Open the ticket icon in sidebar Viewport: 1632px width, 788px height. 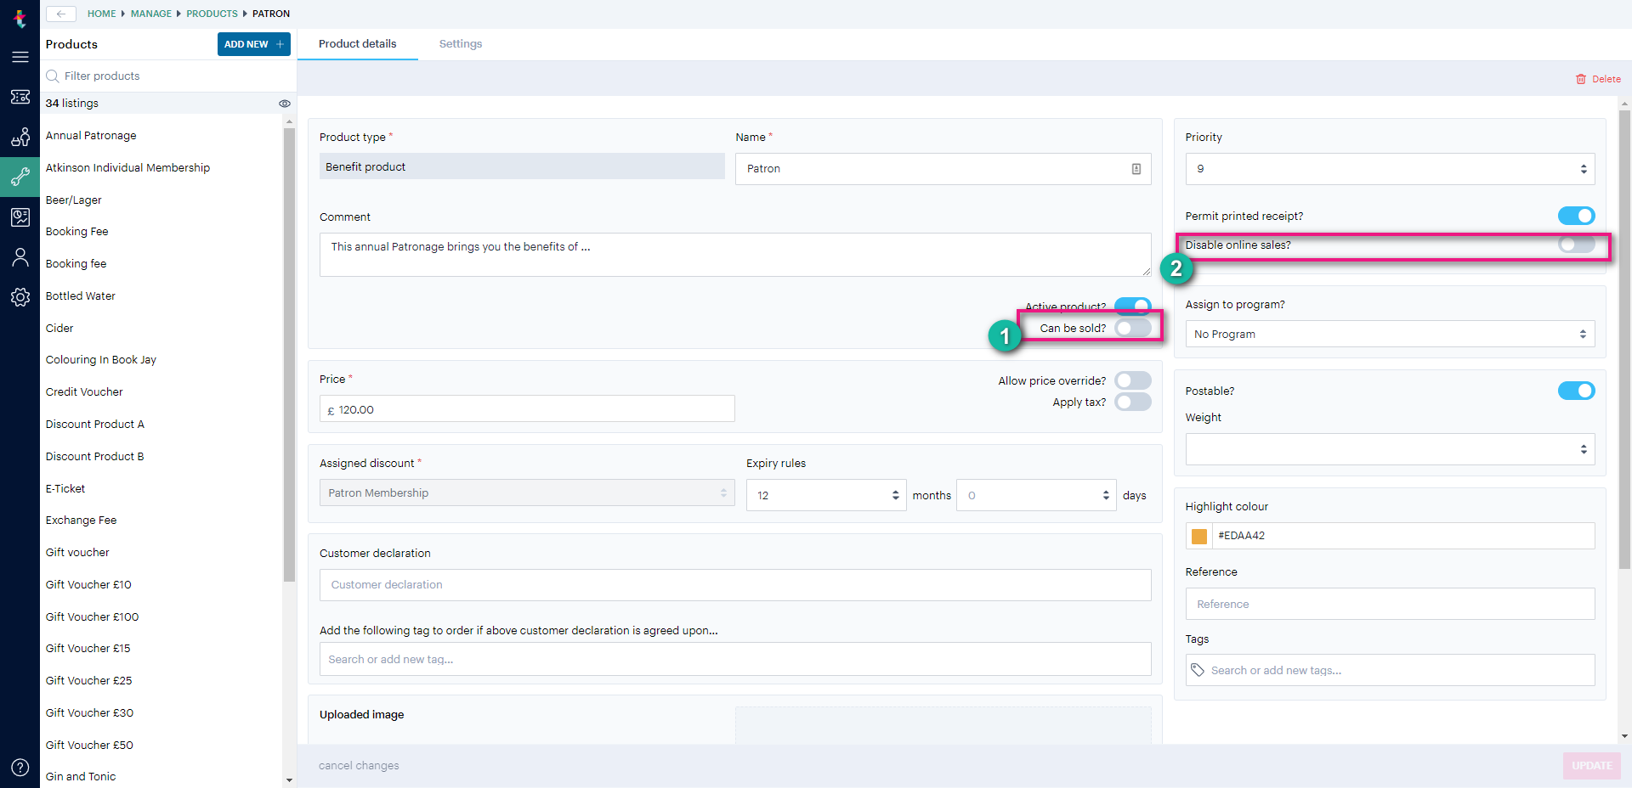coord(20,97)
